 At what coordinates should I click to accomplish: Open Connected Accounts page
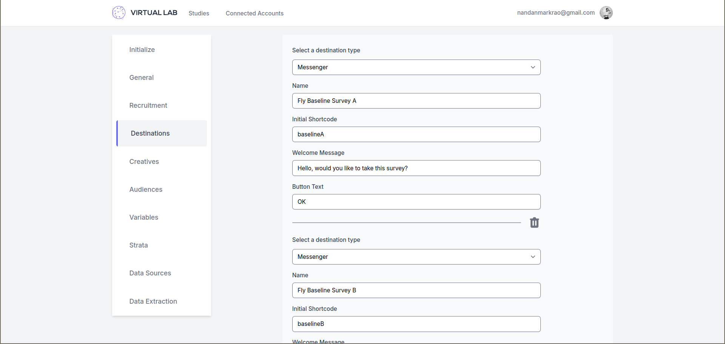(255, 13)
